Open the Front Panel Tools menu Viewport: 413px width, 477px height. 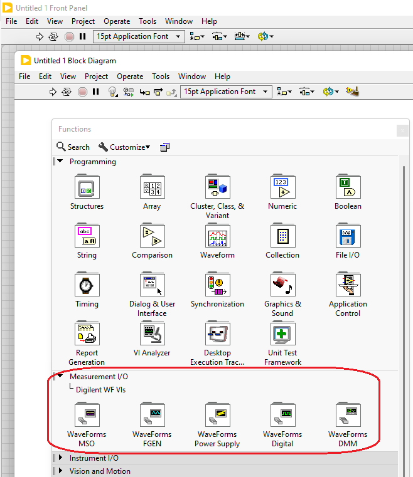pos(147,21)
